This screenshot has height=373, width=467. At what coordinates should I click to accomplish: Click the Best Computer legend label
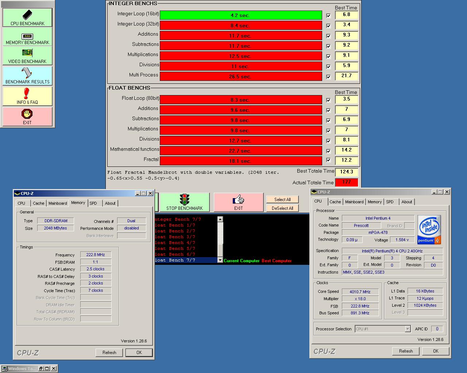277,261
